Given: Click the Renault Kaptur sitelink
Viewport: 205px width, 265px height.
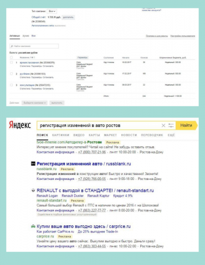Looking at the screenshot, I should click(98, 195).
